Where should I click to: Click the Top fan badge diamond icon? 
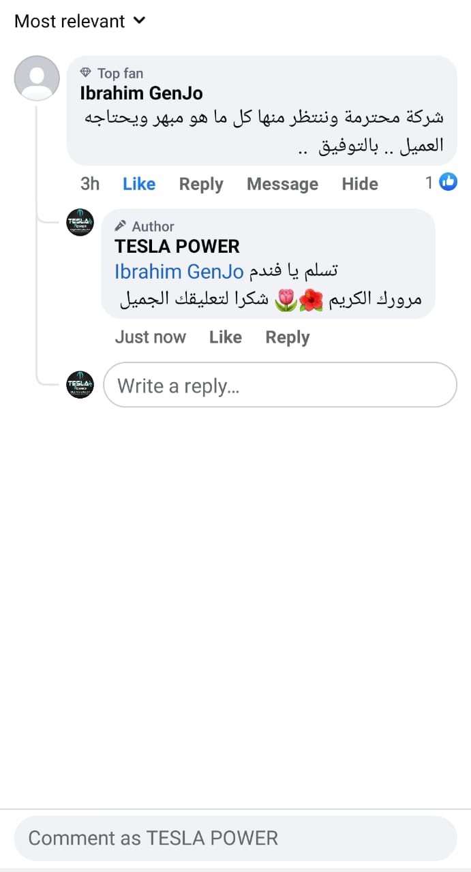tap(86, 72)
